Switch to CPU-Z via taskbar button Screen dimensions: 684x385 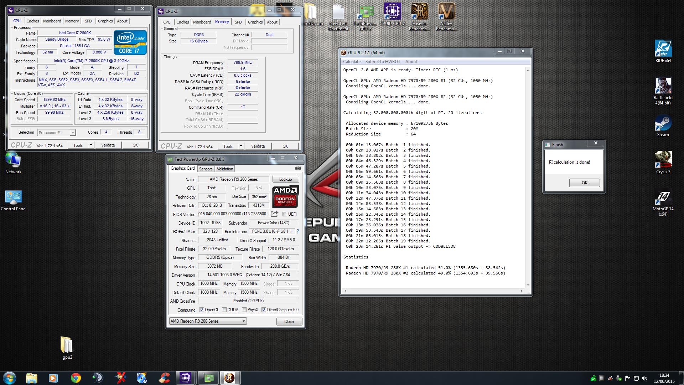186,378
